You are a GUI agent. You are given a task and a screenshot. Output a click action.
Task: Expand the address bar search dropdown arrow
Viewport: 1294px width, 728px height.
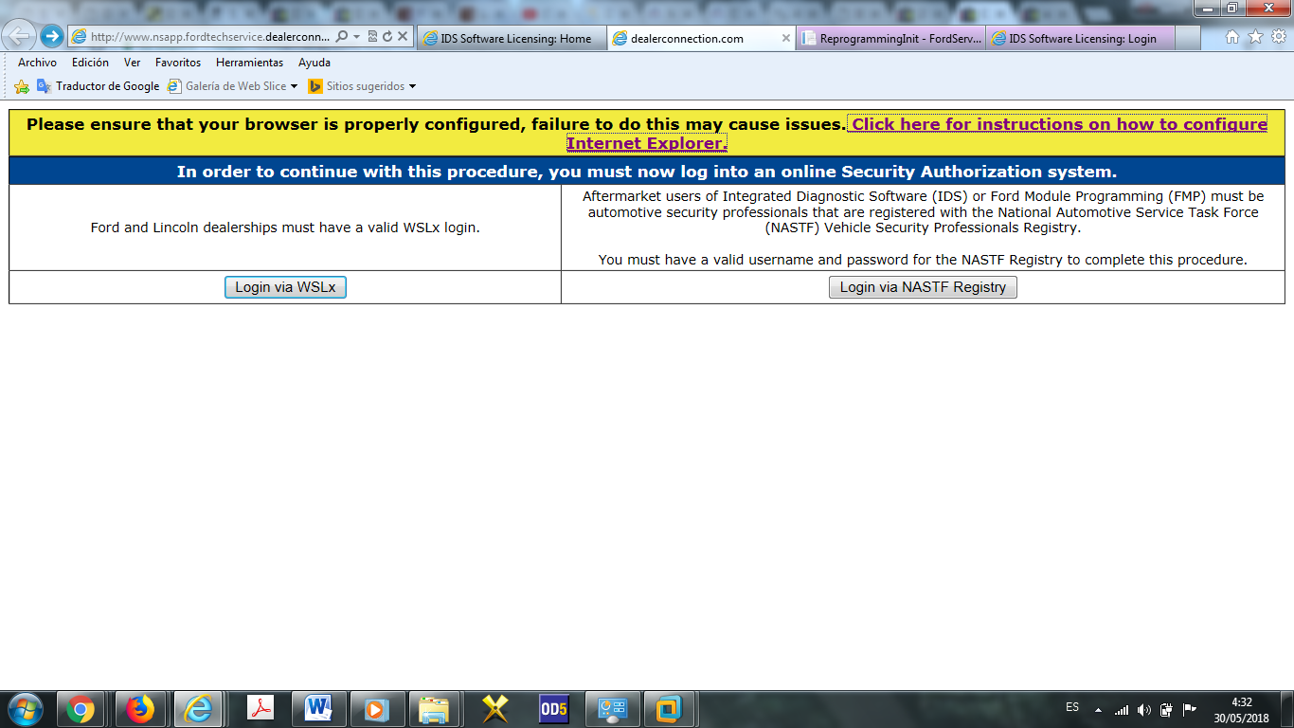356,37
